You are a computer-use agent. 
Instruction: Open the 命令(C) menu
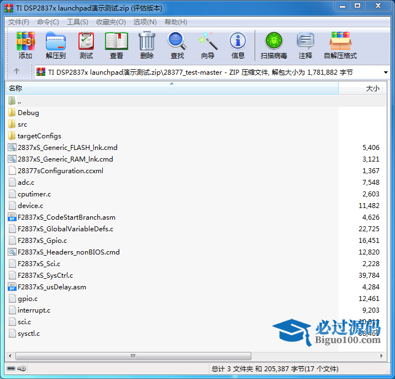click(48, 22)
